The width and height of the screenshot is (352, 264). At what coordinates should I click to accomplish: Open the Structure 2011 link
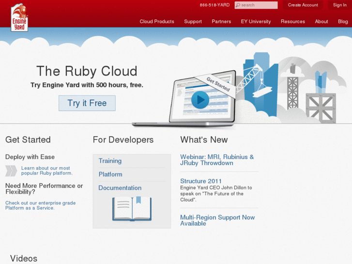coord(201,181)
